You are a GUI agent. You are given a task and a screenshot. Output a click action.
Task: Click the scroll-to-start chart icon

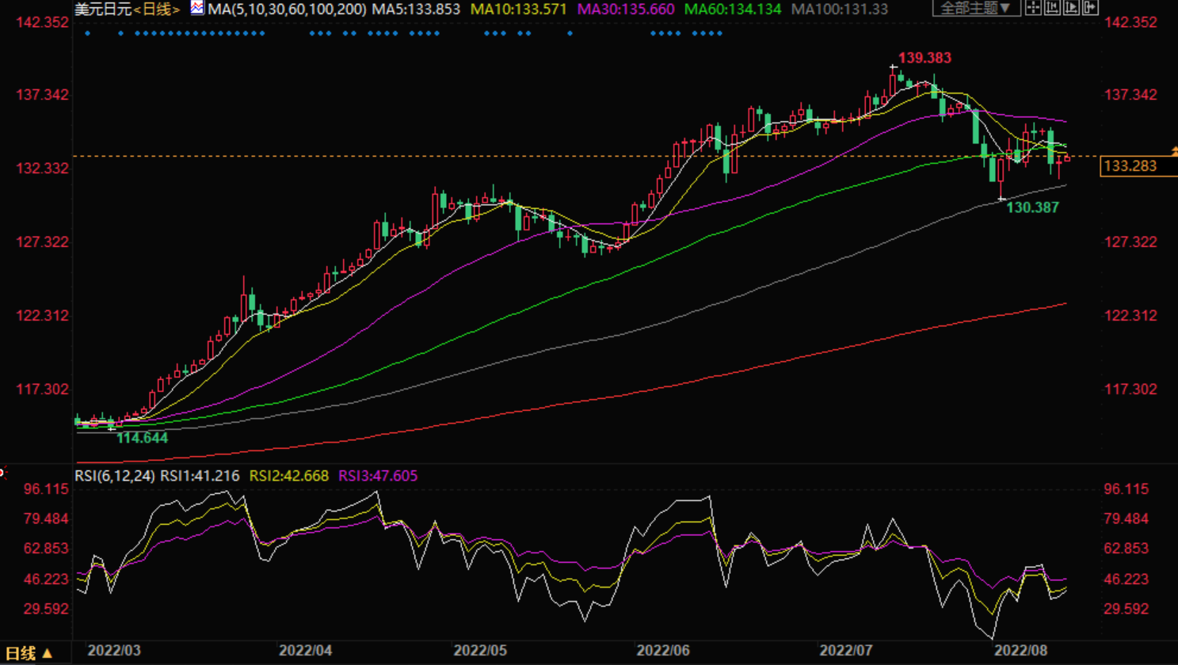[1052, 8]
